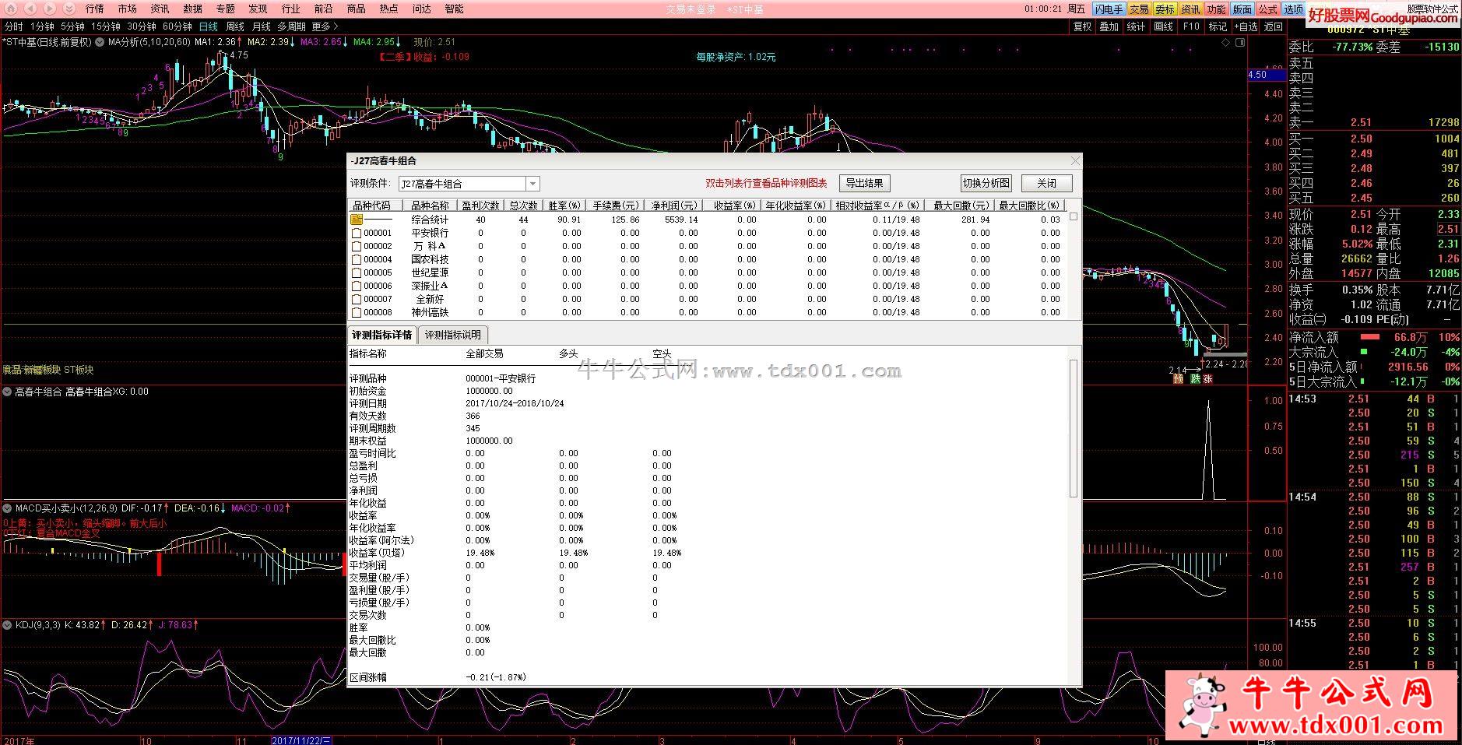The width and height of the screenshot is (1462, 745).
Task: Click the 版面 toolbar button
Action: (x=1242, y=9)
